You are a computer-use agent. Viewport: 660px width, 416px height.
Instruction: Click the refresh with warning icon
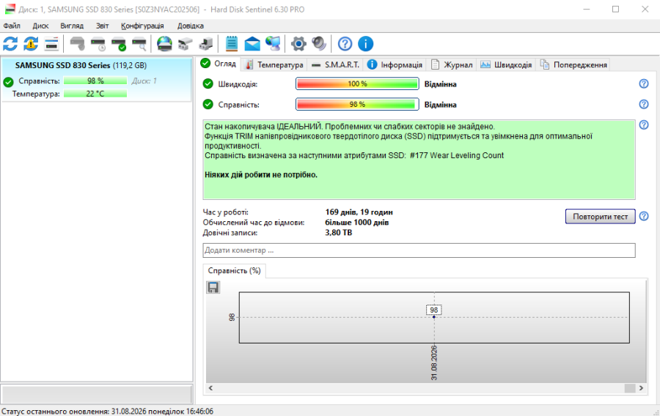31,44
